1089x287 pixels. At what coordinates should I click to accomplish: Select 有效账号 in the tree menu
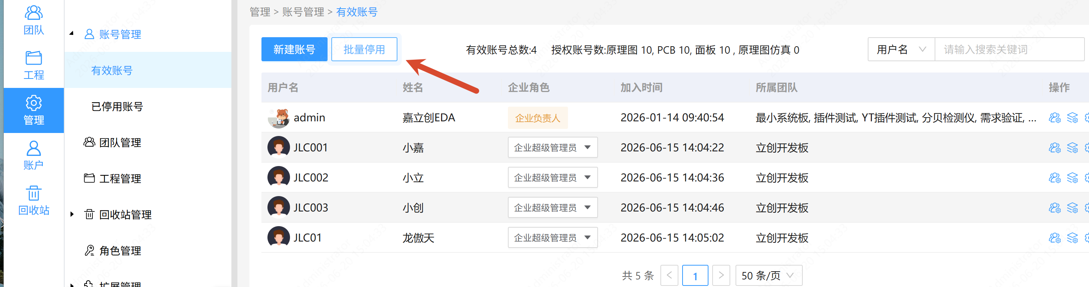pos(112,70)
